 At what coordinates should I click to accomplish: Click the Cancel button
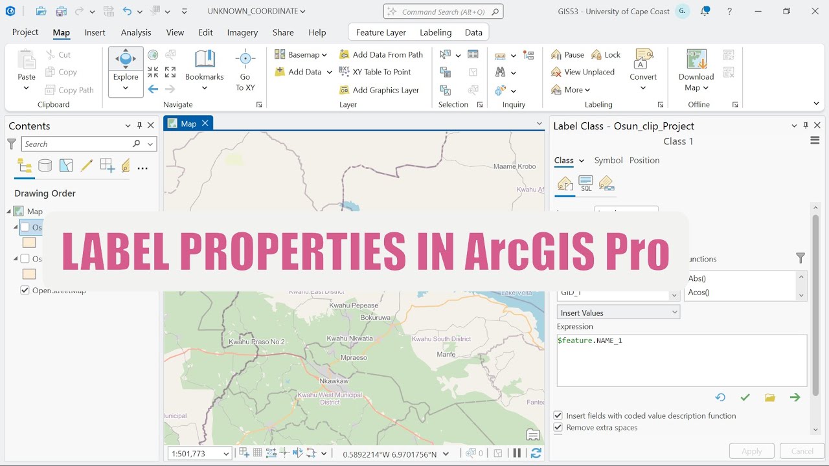[x=802, y=451]
